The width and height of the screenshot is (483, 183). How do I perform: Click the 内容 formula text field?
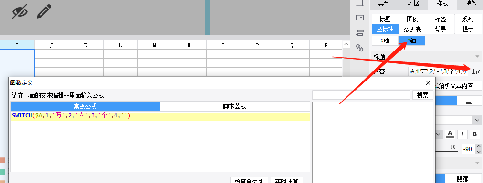(x=439, y=71)
